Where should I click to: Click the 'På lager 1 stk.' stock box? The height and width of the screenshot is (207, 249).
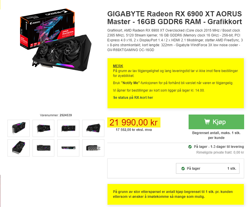(208, 168)
